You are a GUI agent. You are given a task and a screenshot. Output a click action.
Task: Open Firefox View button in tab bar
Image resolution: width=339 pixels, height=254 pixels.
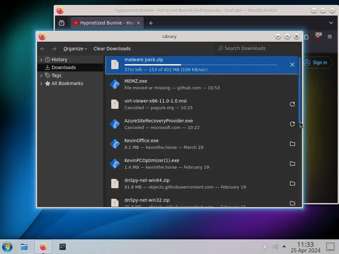coord(62,23)
